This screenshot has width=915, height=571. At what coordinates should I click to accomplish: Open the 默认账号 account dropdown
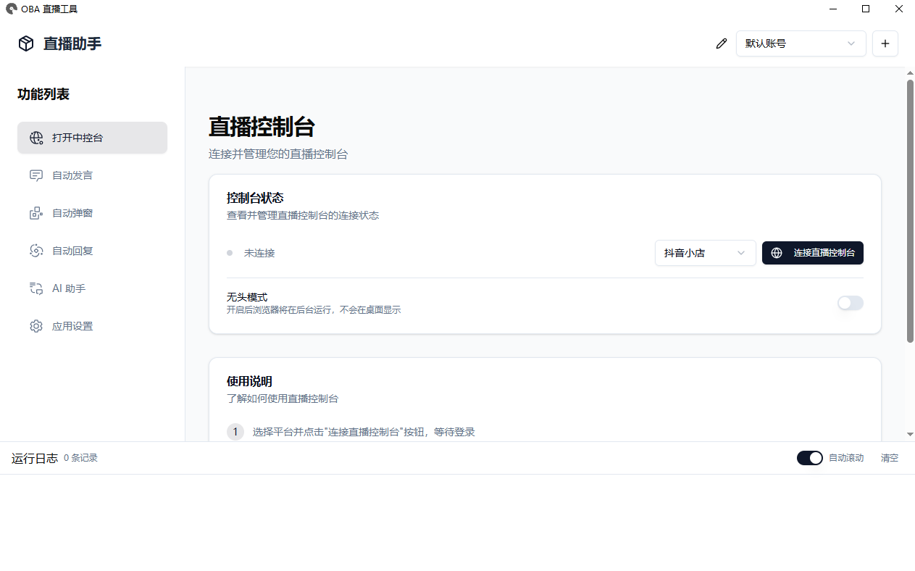[x=801, y=43]
